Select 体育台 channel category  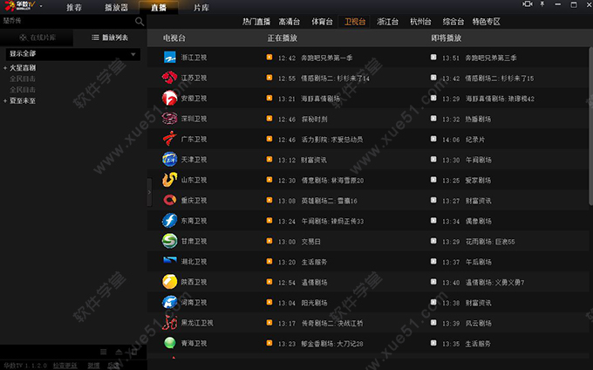322,22
